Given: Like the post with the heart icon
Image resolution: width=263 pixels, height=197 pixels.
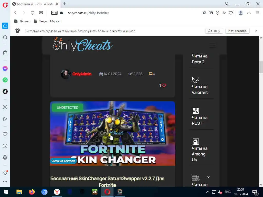Looking at the screenshot, I should (x=164, y=85).
